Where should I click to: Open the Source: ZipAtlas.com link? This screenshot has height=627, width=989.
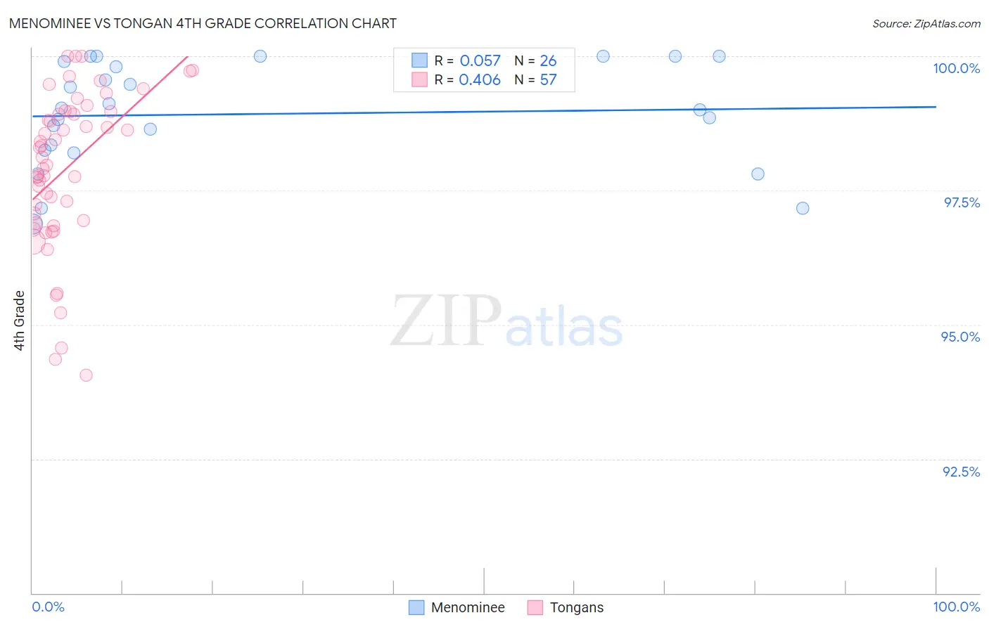coord(926,23)
